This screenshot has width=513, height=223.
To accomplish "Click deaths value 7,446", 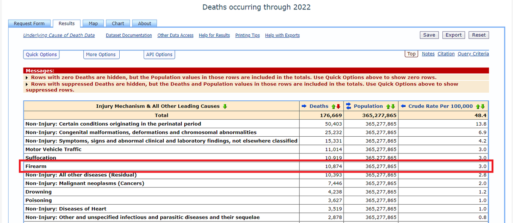I will [335, 183].
